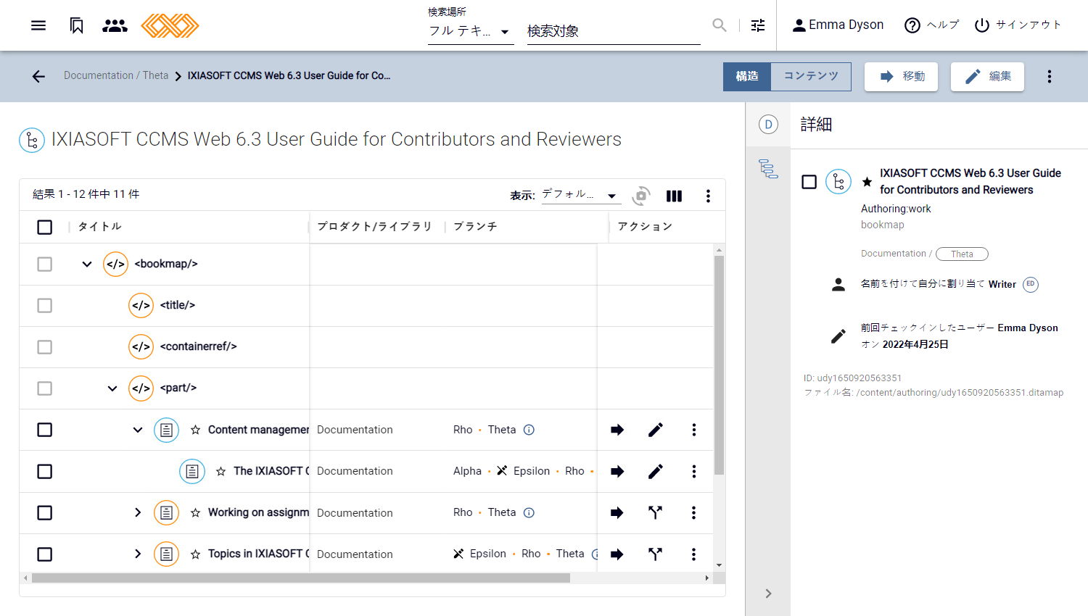Screen dimensions: 1088x616
Task: Switch to the コンテンツ content tab
Action: coord(811,76)
